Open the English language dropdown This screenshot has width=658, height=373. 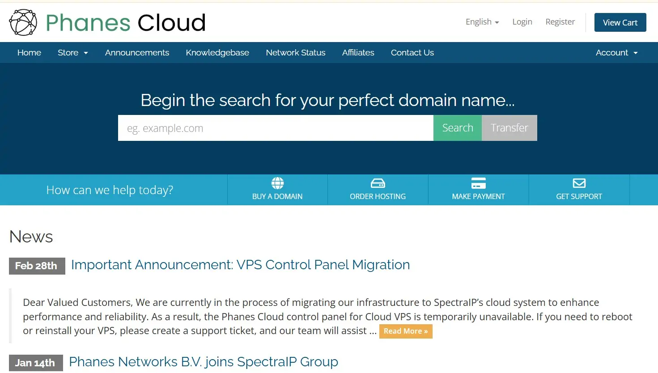482,22
